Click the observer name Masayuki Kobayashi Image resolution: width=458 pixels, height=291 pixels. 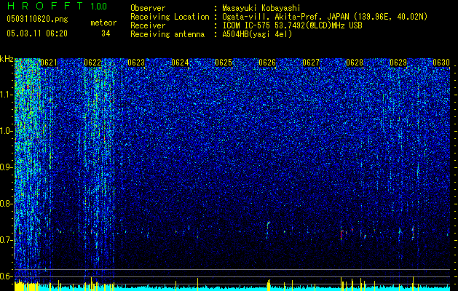pyautogui.click(x=261, y=8)
